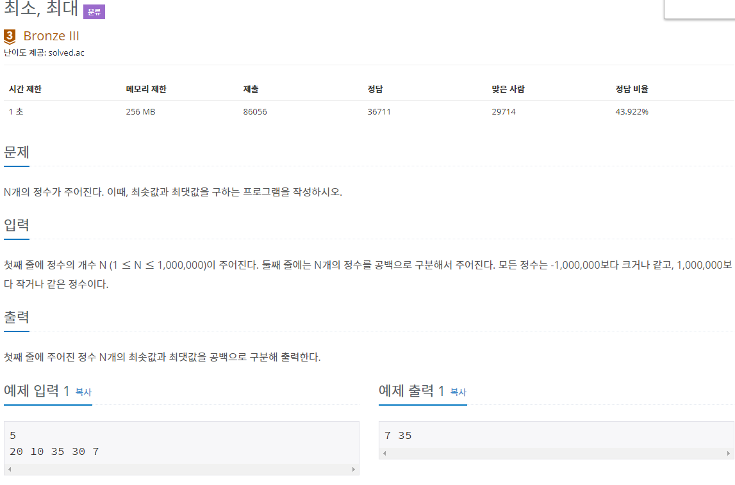Click the 출력 section heading
This screenshot has height=485, width=735.
pyautogui.click(x=17, y=317)
